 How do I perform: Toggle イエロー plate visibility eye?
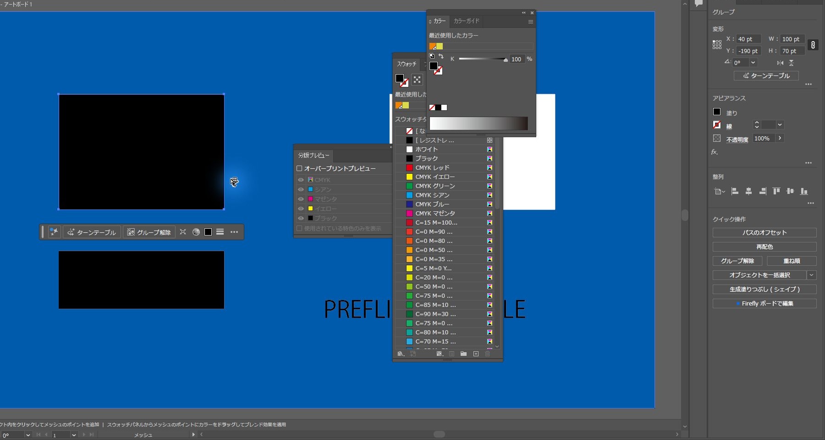pyautogui.click(x=301, y=209)
